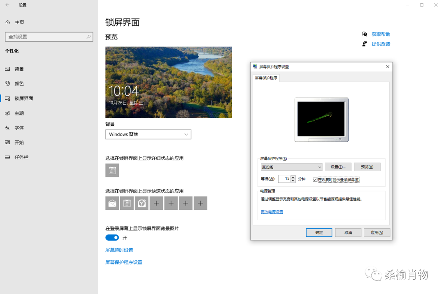Open the 屏幕超时设置 link
The image size is (443, 294).
[119, 250]
